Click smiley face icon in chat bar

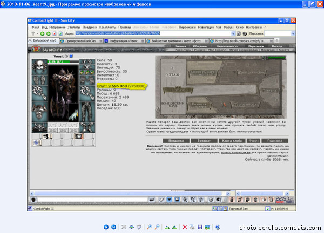[211, 200]
